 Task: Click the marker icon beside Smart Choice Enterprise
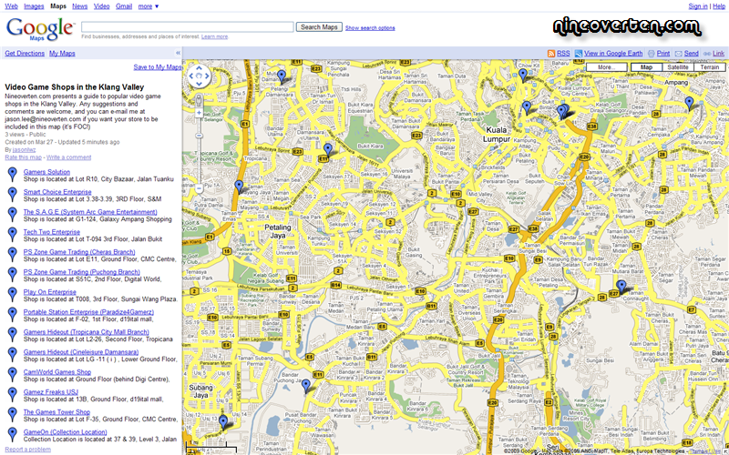click(13, 195)
